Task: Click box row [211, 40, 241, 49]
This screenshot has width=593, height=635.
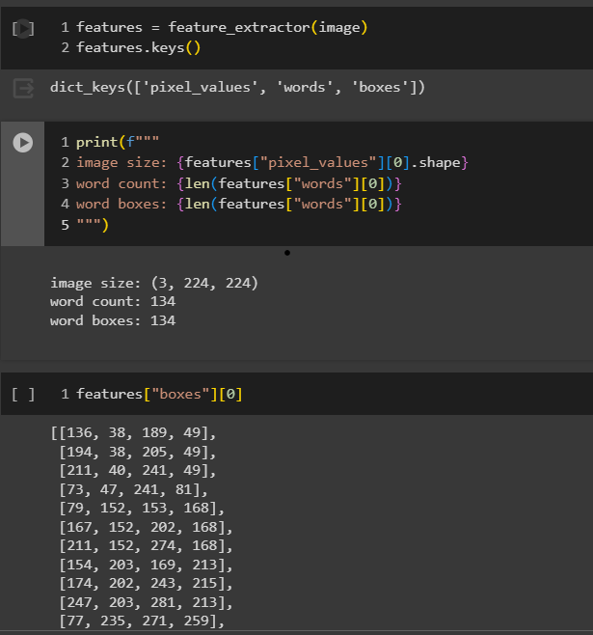Action: (138, 471)
